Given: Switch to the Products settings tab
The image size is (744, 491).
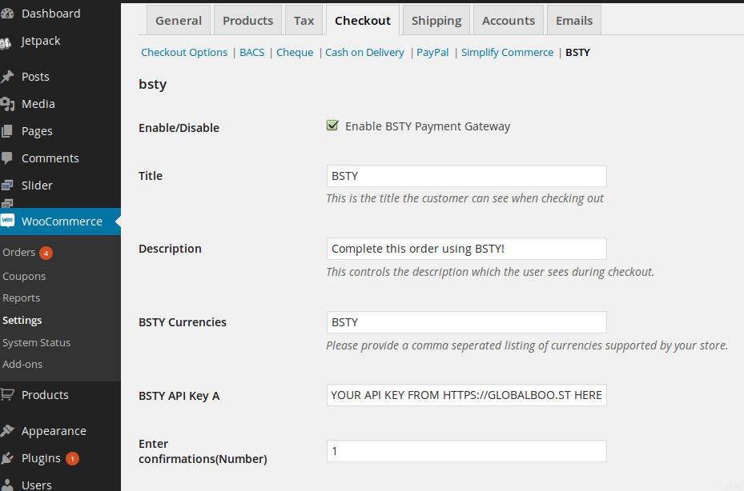Looking at the screenshot, I should tap(247, 20).
